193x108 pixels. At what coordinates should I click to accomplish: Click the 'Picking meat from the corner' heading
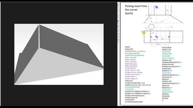(x=136, y=8)
